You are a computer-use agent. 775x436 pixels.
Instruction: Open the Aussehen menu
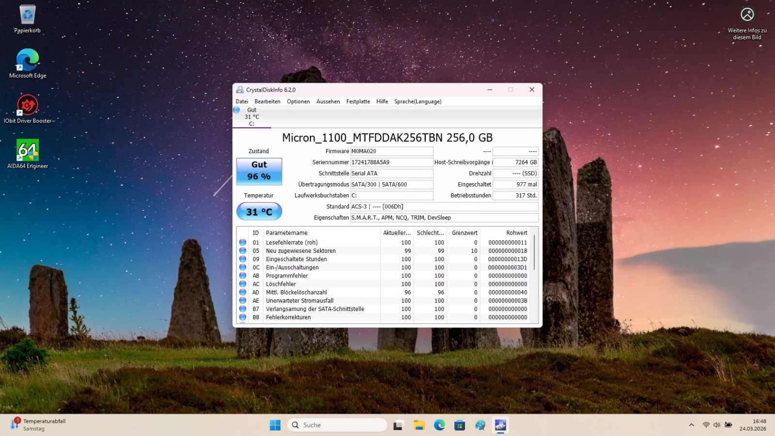point(328,101)
